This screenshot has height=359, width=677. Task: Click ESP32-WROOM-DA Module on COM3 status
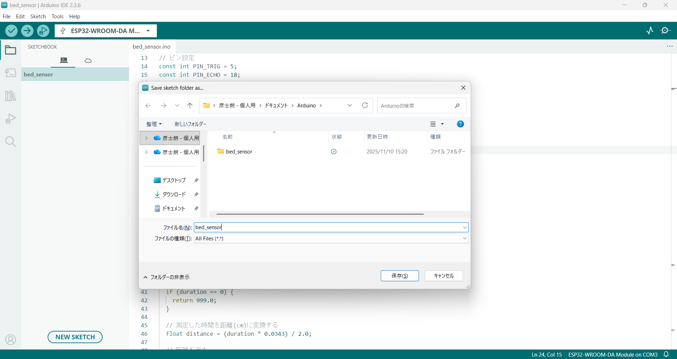click(x=613, y=354)
